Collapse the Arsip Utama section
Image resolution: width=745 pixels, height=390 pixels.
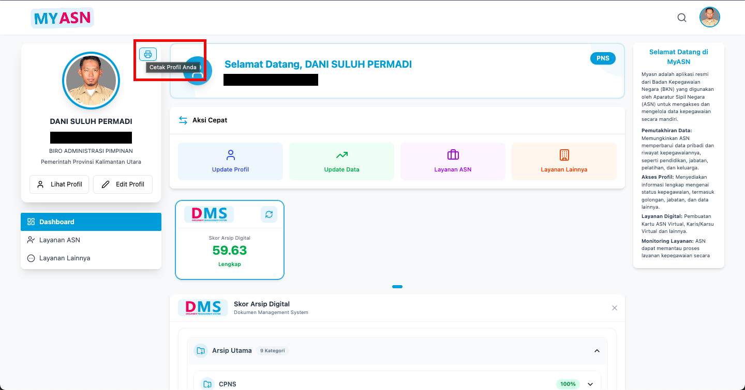click(x=597, y=351)
